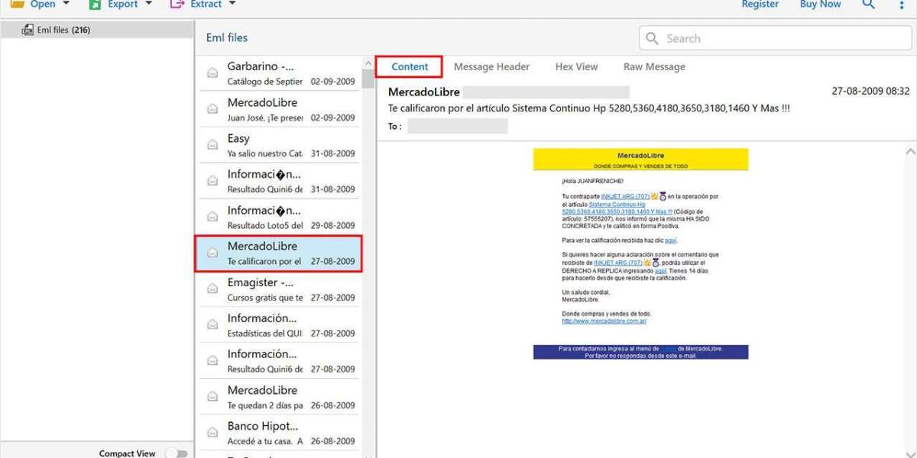Click INKJET ARG (707) link after 'Tu contraparte'
Image resolution: width=917 pixels, height=458 pixels.
pyautogui.click(x=625, y=196)
